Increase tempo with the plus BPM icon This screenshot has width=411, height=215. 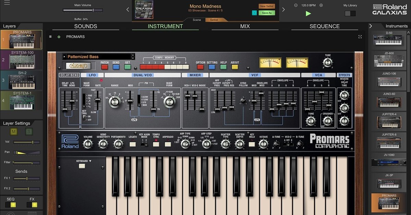pyautogui.click(x=321, y=5)
